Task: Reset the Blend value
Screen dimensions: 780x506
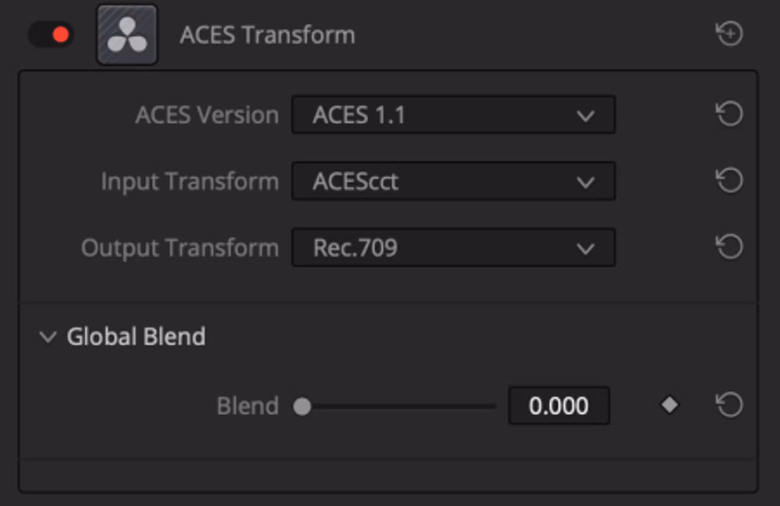Action: (x=729, y=405)
